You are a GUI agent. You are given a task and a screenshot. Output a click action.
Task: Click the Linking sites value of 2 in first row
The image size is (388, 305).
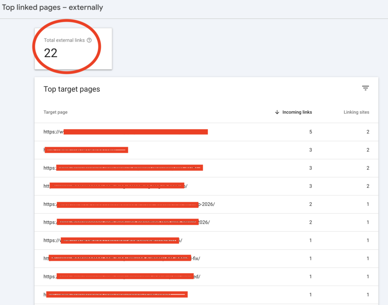click(368, 132)
